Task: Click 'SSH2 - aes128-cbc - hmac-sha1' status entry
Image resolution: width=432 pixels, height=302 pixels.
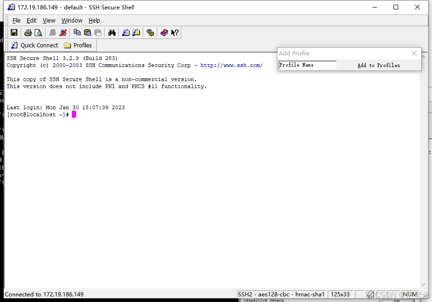Action: tap(282, 294)
